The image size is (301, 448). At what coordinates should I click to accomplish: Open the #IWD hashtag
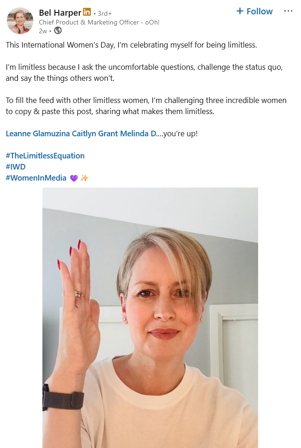click(x=16, y=167)
